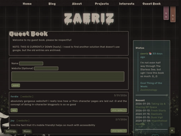Open the Music player button
This screenshot has height=136, width=181.
point(27,131)
